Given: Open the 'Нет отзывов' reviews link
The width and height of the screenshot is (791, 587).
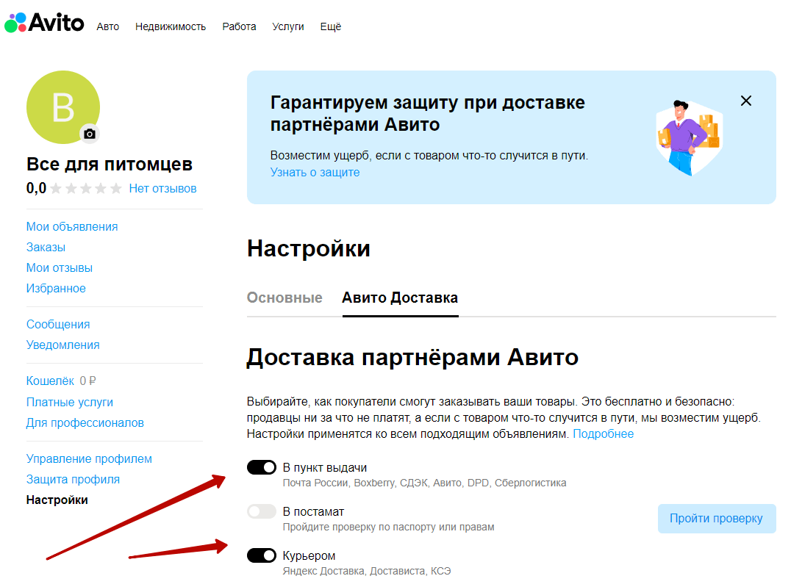Looking at the screenshot, I should click(x=162, y=189).
